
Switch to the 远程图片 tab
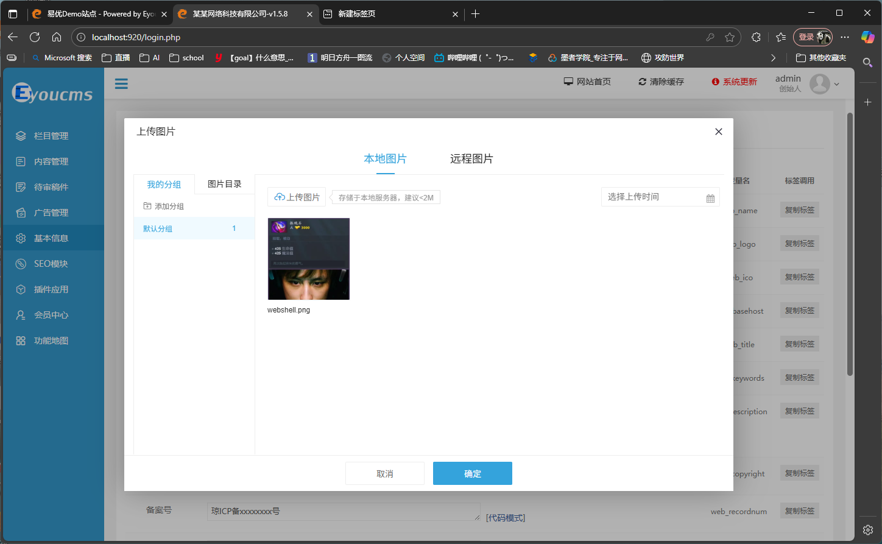[471, 159]
